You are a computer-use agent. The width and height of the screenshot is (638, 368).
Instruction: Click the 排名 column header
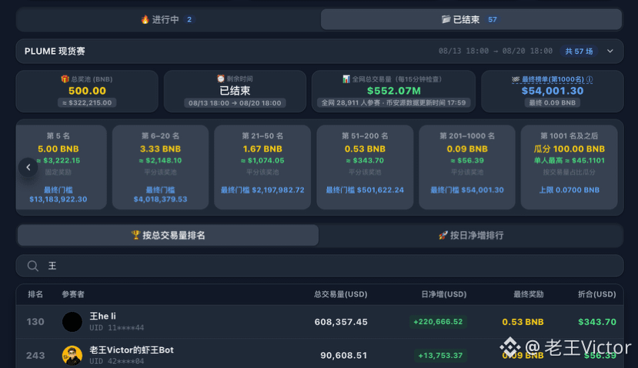[x=35, y=294]
